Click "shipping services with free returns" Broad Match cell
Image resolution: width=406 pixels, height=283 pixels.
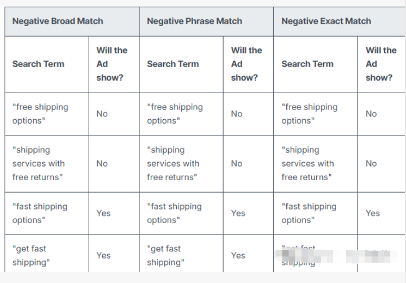tap(38, 164)
